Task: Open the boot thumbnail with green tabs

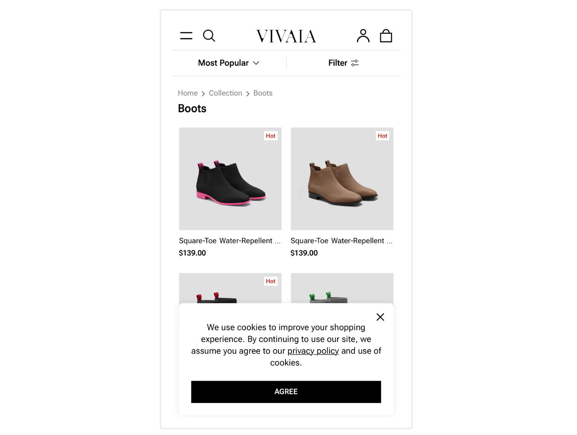Action: (x=342, y=288)
